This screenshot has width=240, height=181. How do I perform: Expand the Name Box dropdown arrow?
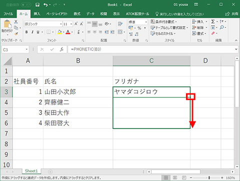[x=26, y=49]
